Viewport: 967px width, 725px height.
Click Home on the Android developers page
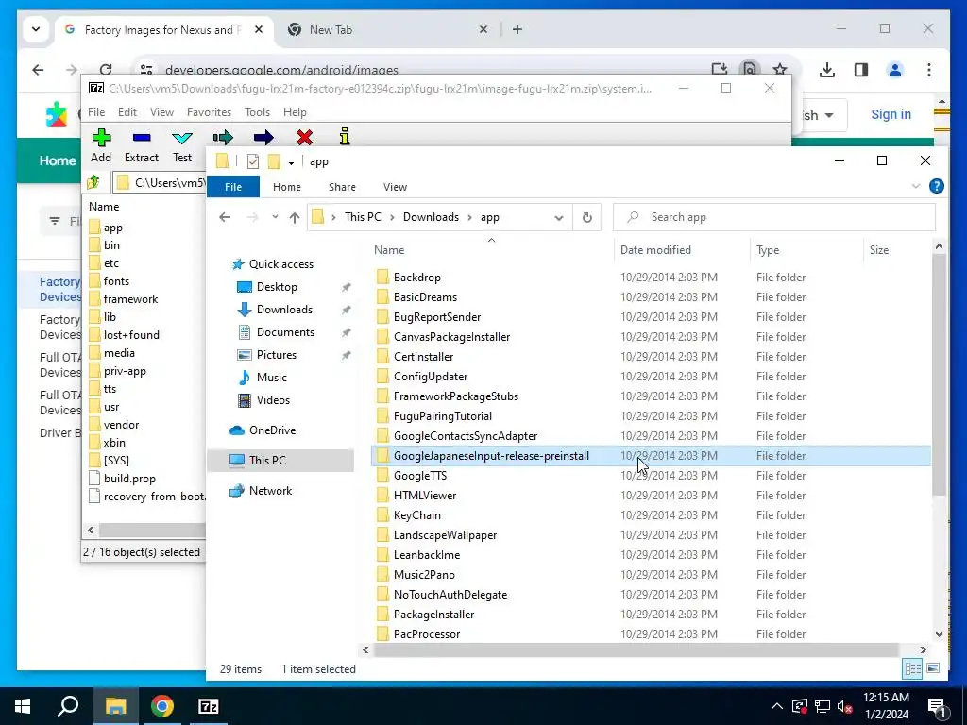click(58, 160)
